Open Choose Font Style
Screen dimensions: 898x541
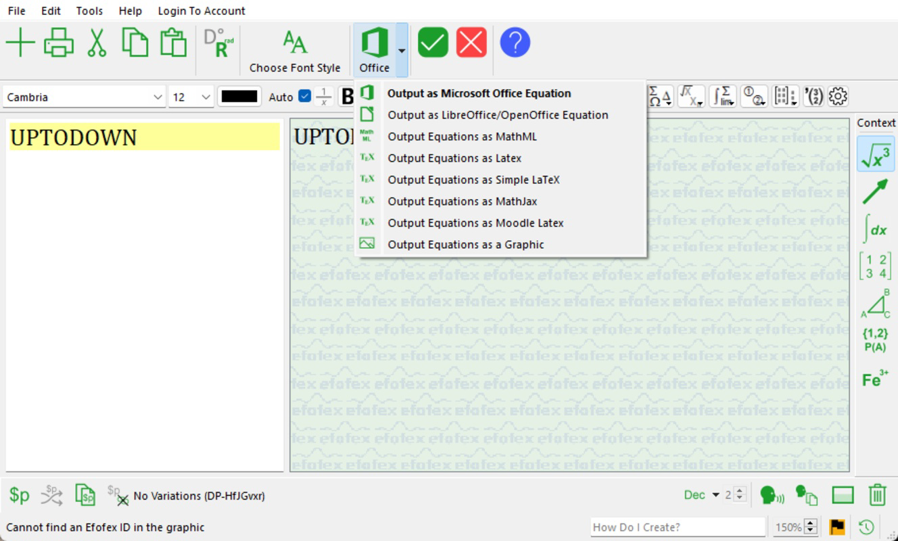click(x=295, y=51)
